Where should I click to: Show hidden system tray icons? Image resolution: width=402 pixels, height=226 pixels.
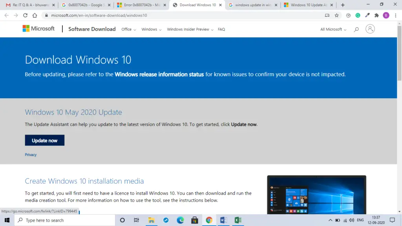(x=330, y=220)
